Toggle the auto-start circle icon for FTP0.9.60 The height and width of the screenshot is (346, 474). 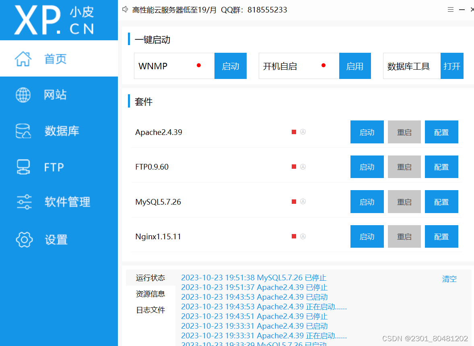[303, 167]
